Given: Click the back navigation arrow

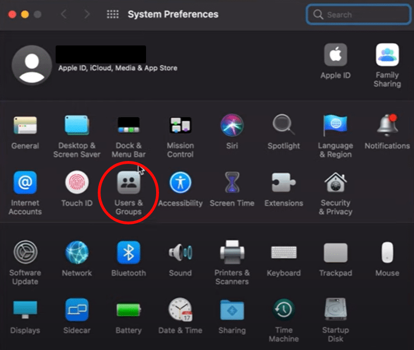Looking at the screenshot, I should (63, 15).
